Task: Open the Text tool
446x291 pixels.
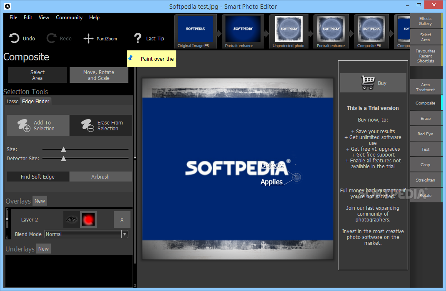Action: pos(425,149)
